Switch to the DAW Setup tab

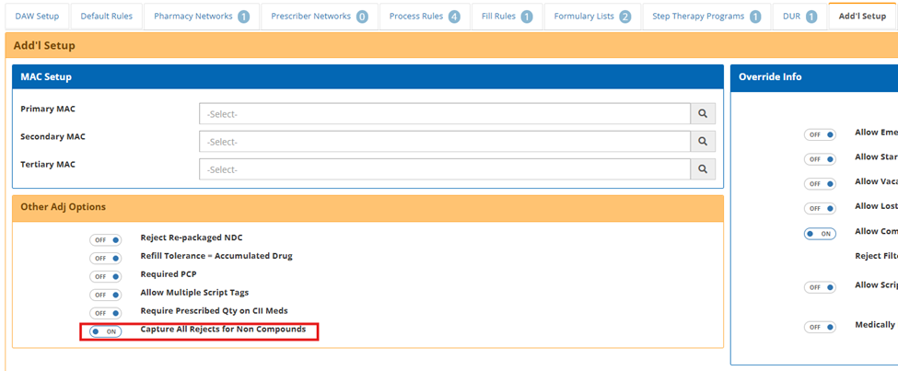click(x=37, y=17)
